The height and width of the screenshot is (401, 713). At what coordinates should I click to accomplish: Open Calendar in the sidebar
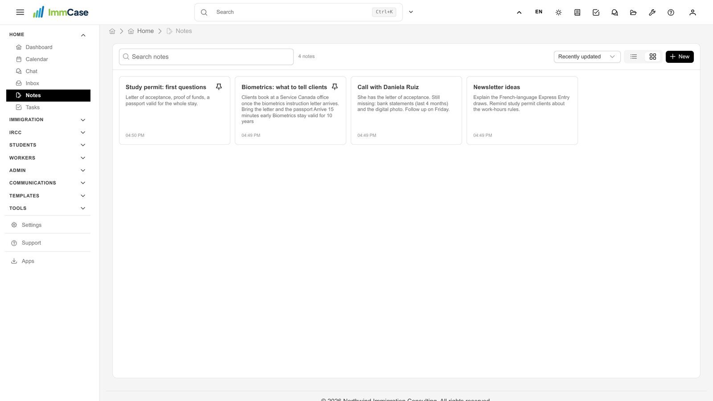[48, 59]
